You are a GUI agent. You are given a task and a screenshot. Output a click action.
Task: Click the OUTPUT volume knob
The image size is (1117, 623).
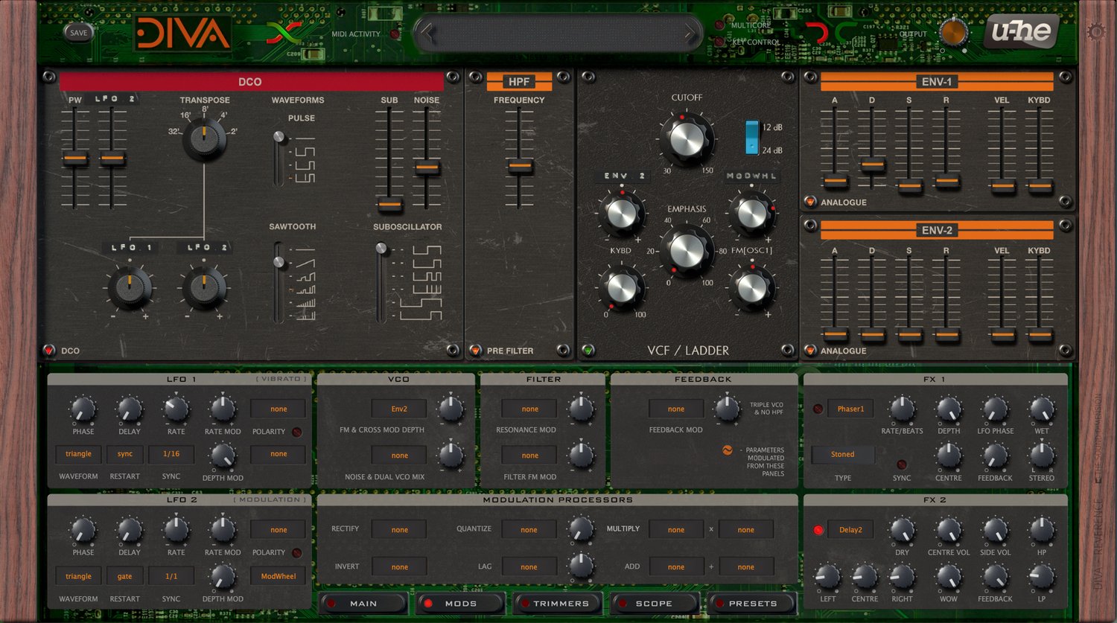pos(953,32)
